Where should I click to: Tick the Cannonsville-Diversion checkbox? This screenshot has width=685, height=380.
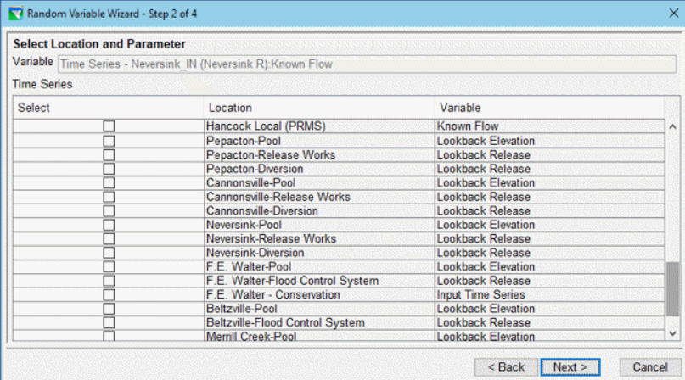pyautogui.click(x=109, y=210)
